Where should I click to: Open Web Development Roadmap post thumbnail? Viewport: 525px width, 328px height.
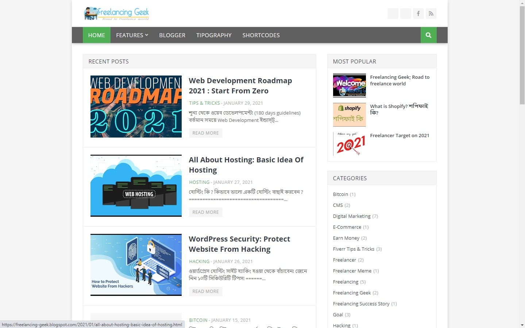click(136, 107)
